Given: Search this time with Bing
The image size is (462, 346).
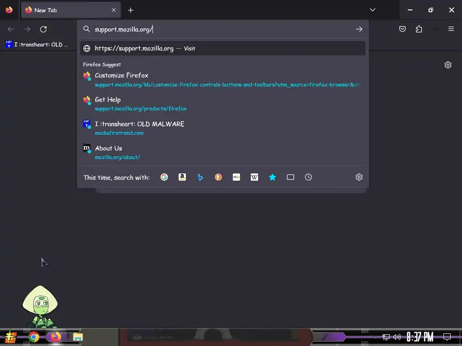Looking at the screenshot, I should coord(200,177).
